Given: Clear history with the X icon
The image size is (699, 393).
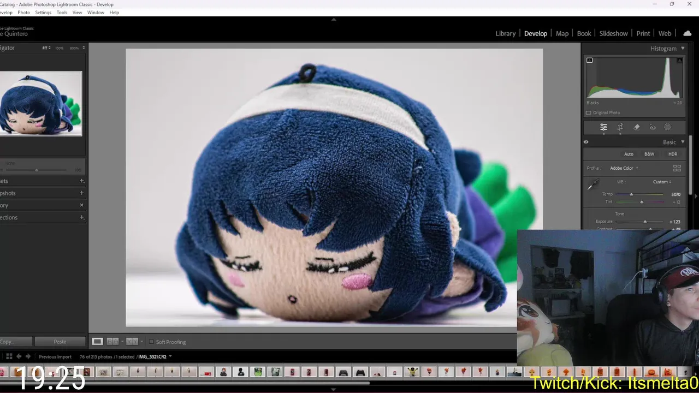Looking at the screenshot, I should [x=82, y=205].
